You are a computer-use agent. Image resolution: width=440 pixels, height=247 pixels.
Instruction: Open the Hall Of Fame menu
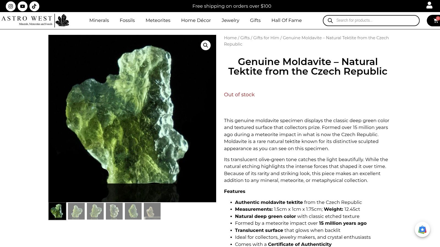(x=287, y=20)
